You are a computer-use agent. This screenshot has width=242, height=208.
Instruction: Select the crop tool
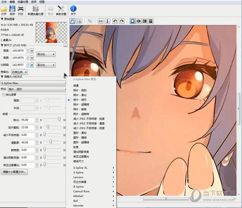pyautogui.click(x=90, y=21)
